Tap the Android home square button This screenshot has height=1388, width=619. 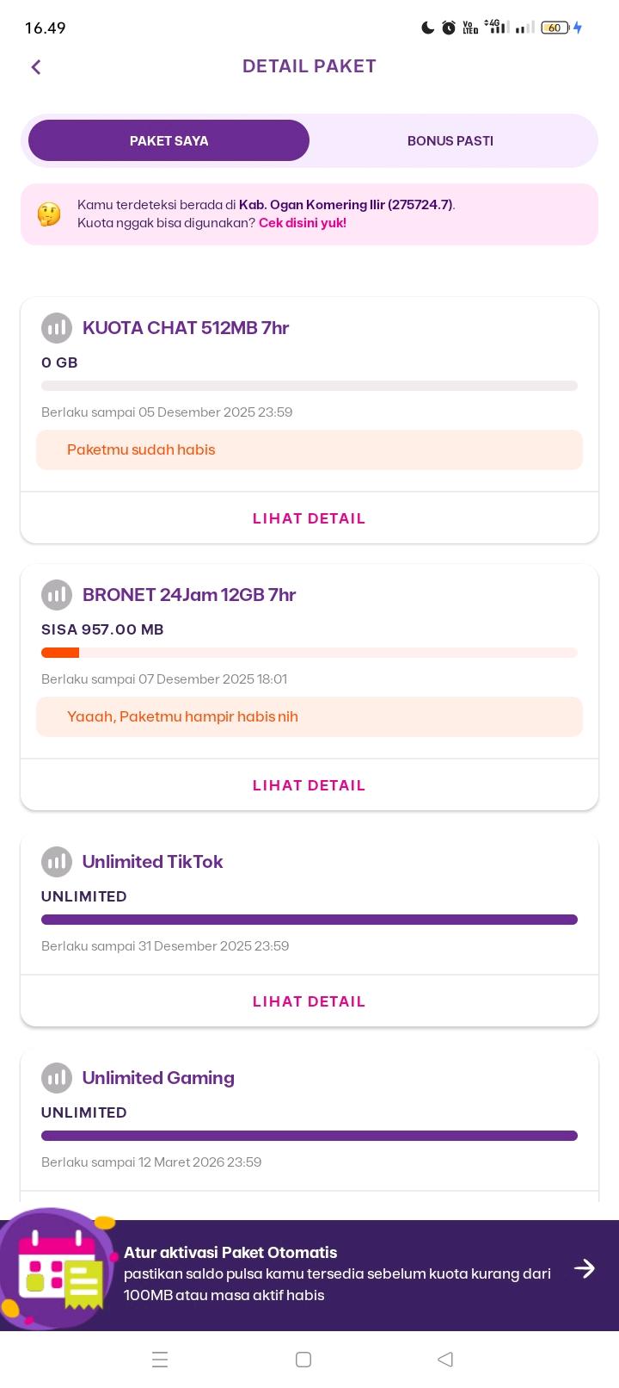click(303, 1360)
